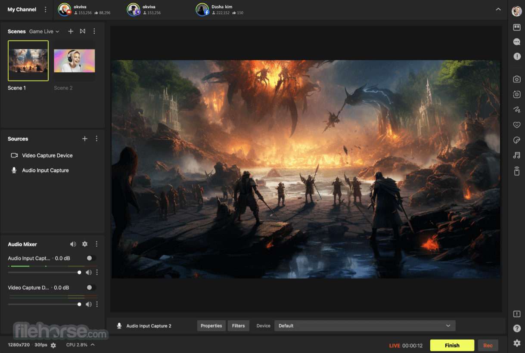525x353 pixels.
Task: Open the music note icon in the sidebar
Action: pyautogui.click(x=517, y=155)
